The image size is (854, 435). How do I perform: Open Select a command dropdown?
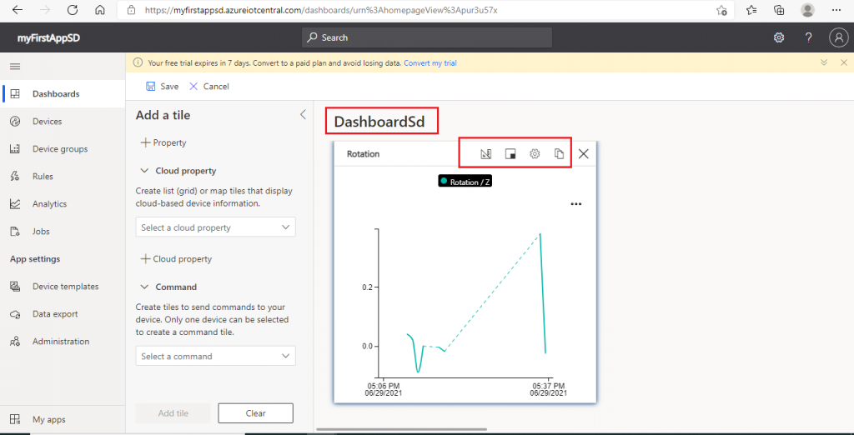pyautogui.click(x=216, y=356)
